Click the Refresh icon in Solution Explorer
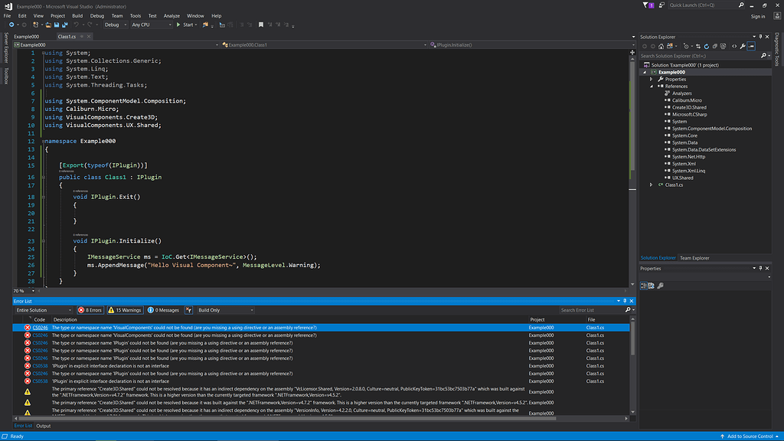Viewport: 784px width, 441px height. pos(707,44)
